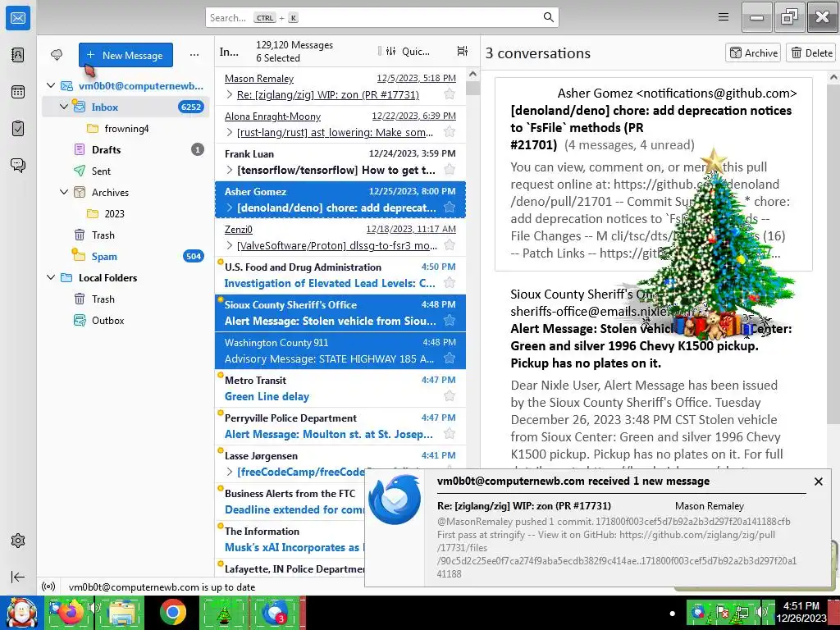
Task: Click system tray volume icon
Action: pos(760,611)
